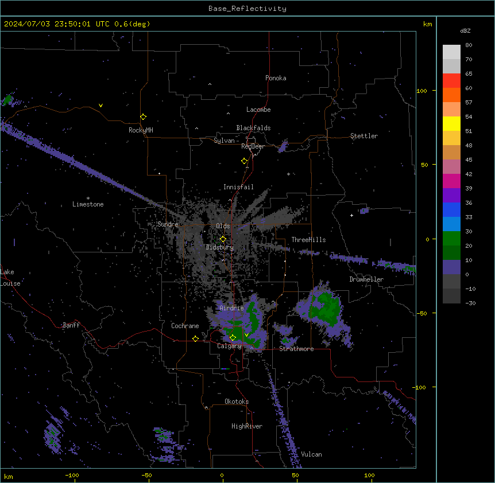Screen dimensions: 495x483
Task: Pick the light grey 70-80 dBZ legend swatch
Action: [x=451, y=52]
